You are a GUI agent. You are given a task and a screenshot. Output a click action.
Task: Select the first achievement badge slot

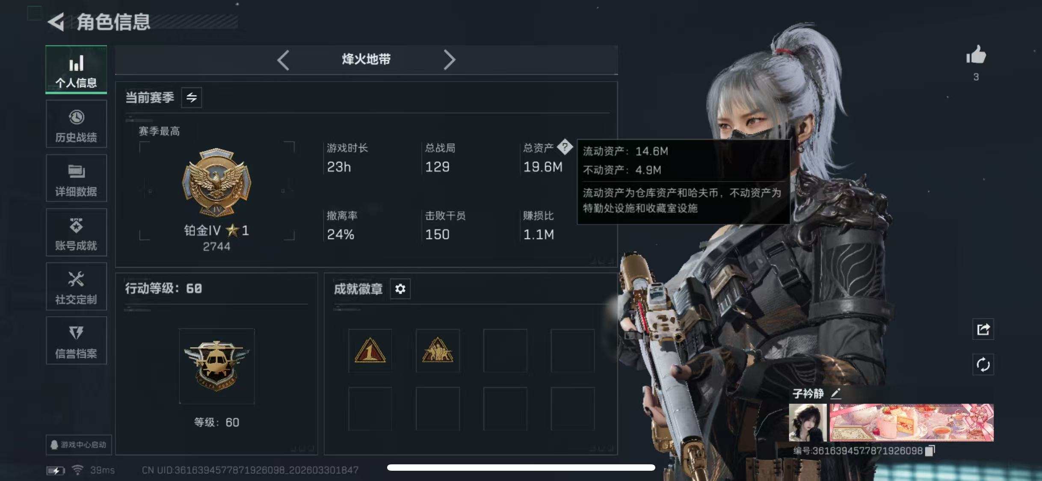pos(370,351)
